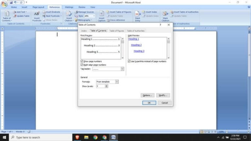Viewport: 251px width, 141px height.
Task: Switch to the Table of Figures tab
Action: coord(117,31)
